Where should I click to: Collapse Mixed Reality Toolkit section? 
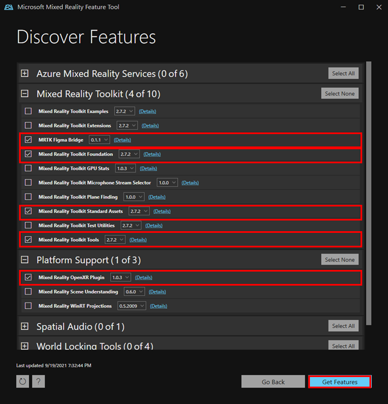(x=25, y=94)
